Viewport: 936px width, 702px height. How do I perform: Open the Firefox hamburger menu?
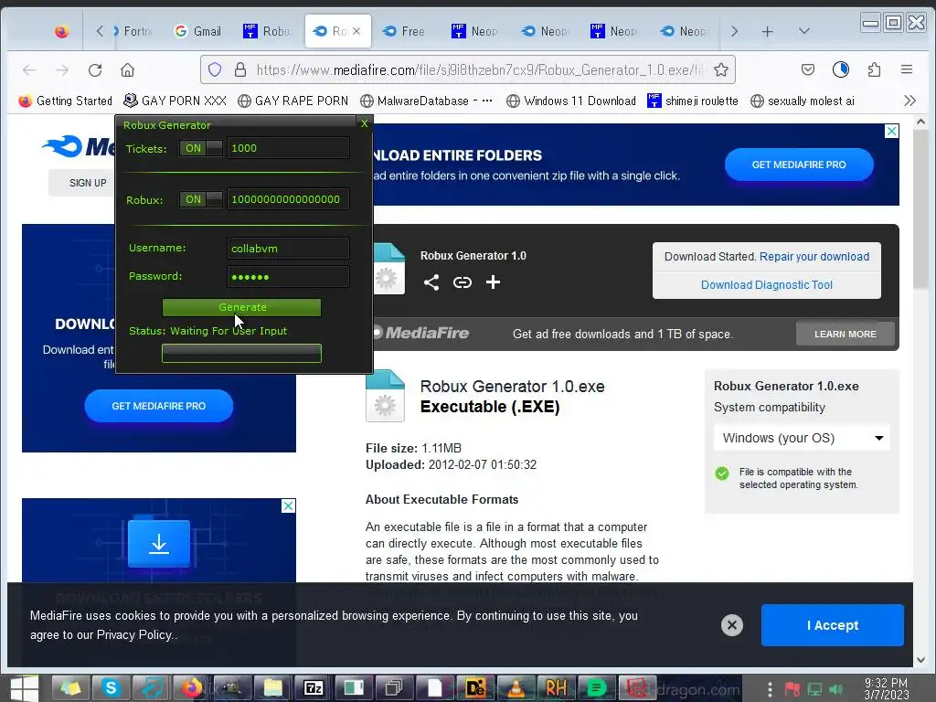[x=906, y=69]
